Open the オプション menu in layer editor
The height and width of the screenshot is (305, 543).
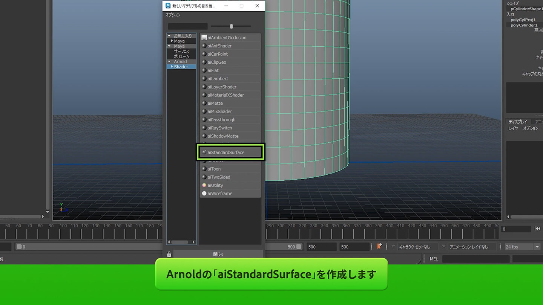coord(531,128)
